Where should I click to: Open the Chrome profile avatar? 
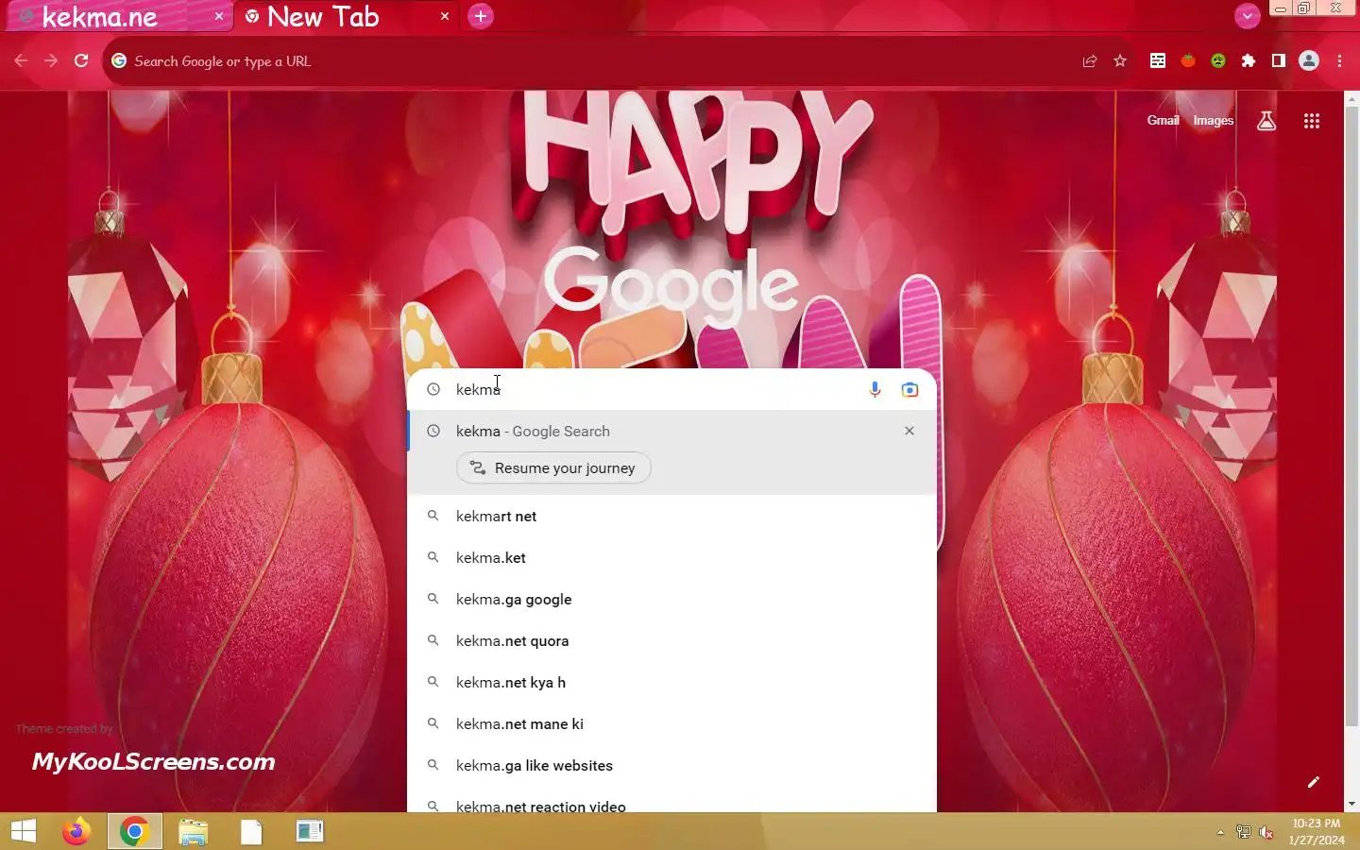point(1309,60)
